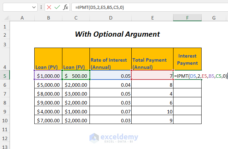Select the total payment cell showing 7
The height and width of the screenshot is (149, 228).
[x=152, y=75]
